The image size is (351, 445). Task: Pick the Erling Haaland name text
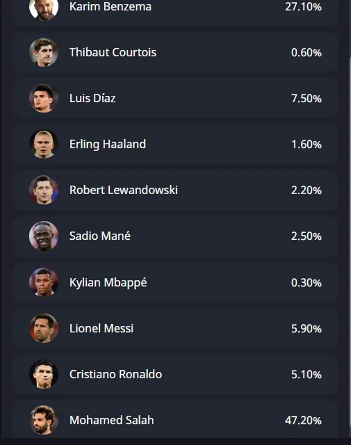click(x=107, y=144)
